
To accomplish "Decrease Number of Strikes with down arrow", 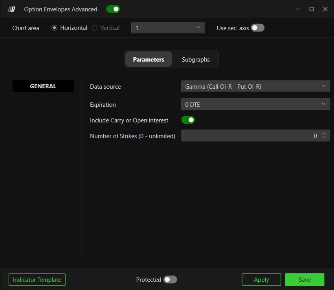I will point(324,138).
